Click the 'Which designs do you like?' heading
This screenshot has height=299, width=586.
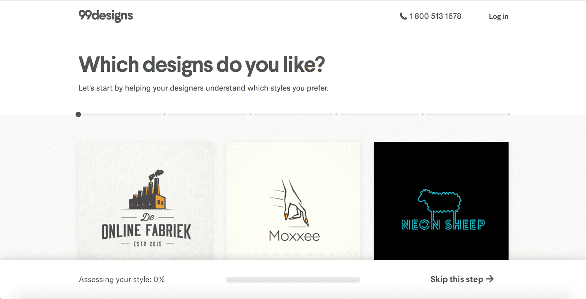[201, 64]
